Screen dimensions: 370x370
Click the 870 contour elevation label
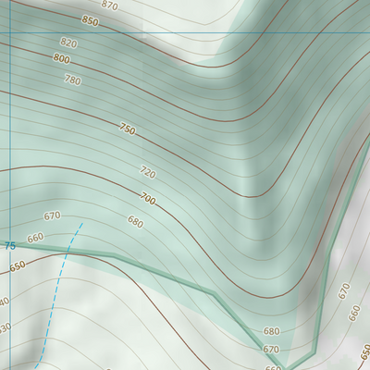(109, 6)
